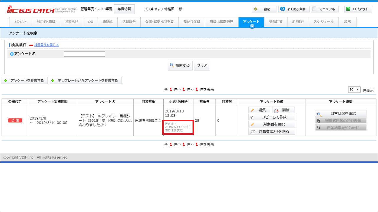Click the クリア button
The height and width of the screenshot is (212, 378).
202,65
